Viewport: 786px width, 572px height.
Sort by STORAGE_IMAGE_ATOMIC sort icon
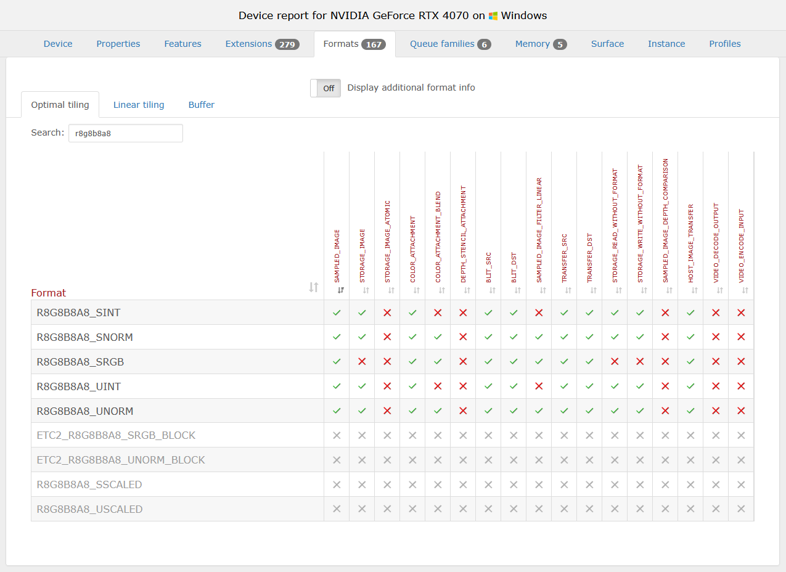(391, 290)
